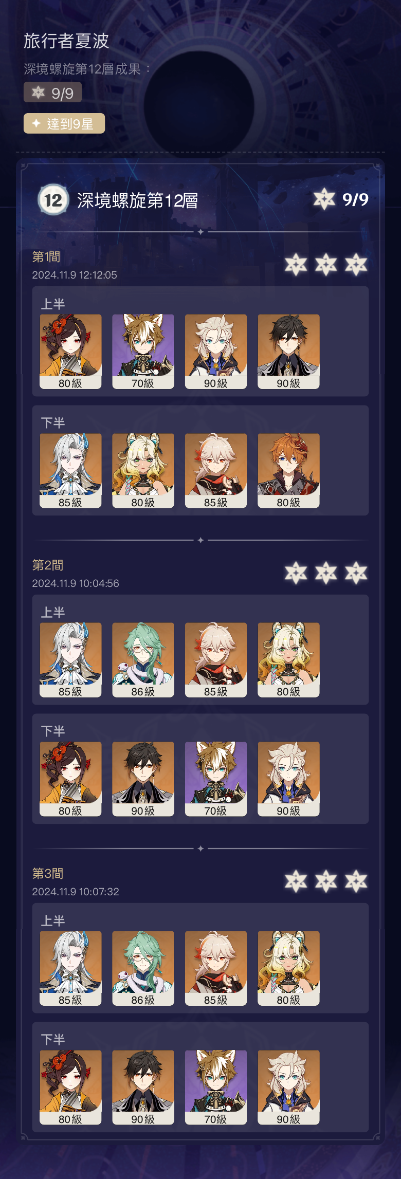401x1179 pixels.
Task: Click the 達到9星 achievement badge
Action: (x=64, y=123)
